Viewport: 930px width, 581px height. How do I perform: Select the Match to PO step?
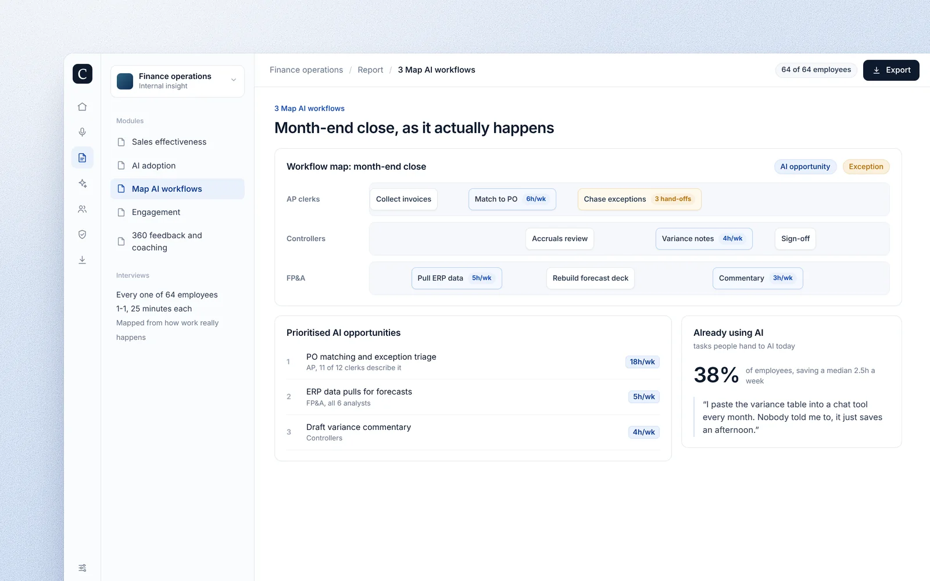click(x=512, y=199)
